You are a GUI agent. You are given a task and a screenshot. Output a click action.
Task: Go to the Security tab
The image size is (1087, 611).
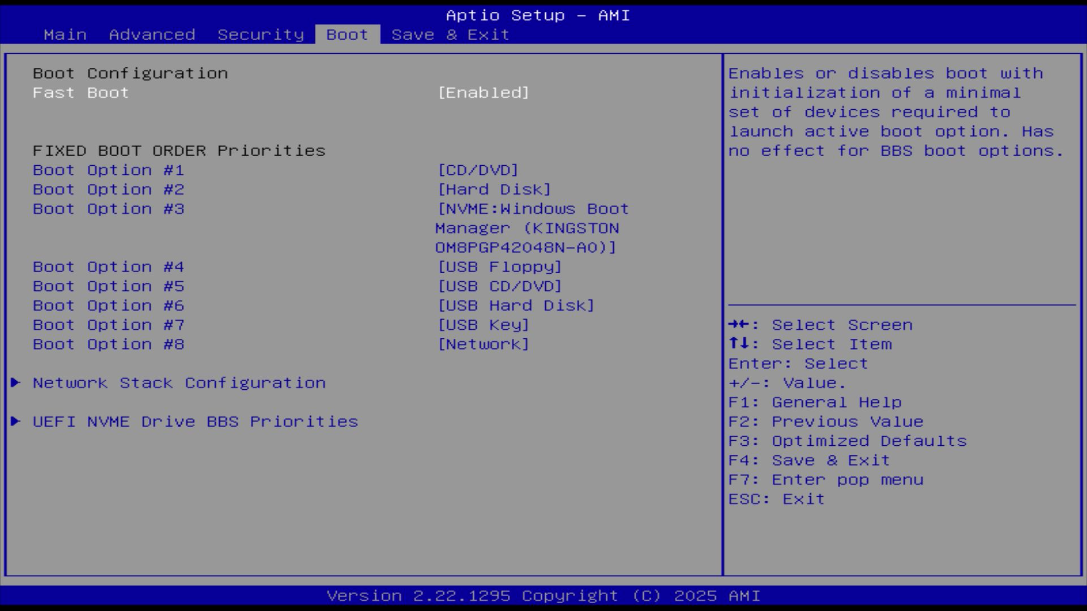[260, 35]
